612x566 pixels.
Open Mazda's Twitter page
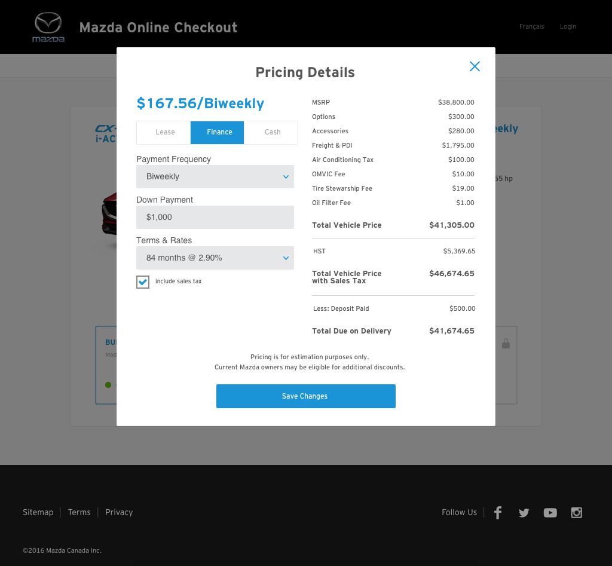(x=524, y=513)
